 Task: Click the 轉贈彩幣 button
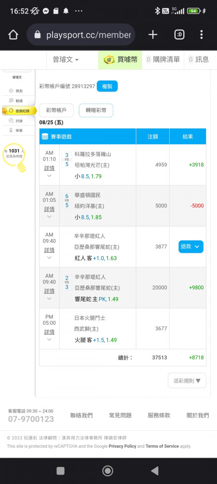[96, 110]
